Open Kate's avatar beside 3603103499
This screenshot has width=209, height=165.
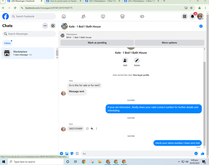64,129
